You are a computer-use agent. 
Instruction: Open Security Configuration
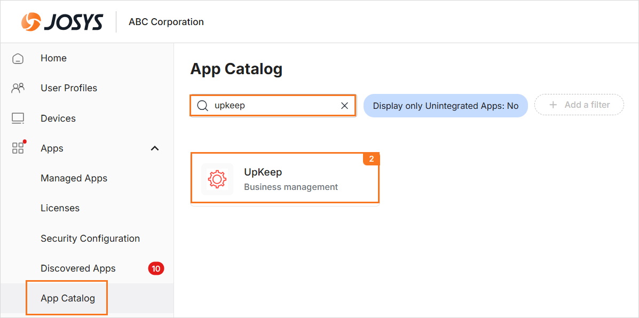pos(90,238)
